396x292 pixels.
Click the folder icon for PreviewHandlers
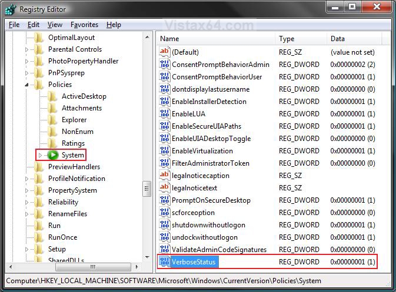pos(39,167)
